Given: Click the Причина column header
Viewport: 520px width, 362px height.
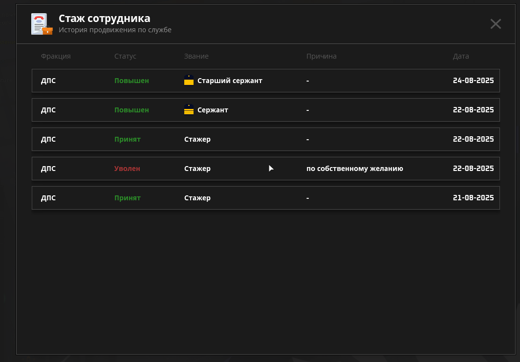Looking at the screenshot, I should [x=322, y=56].
